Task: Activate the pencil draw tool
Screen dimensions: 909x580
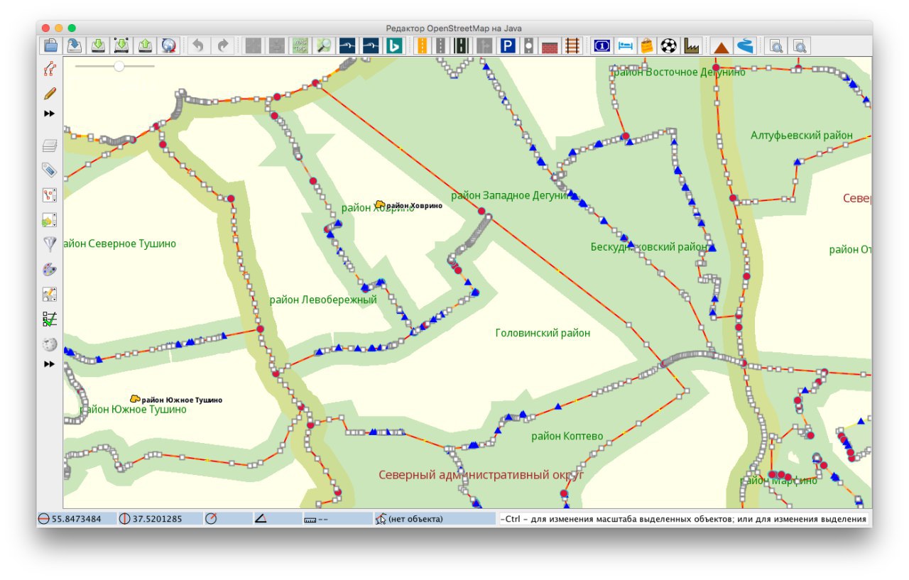Action: [x=49, y=93]
